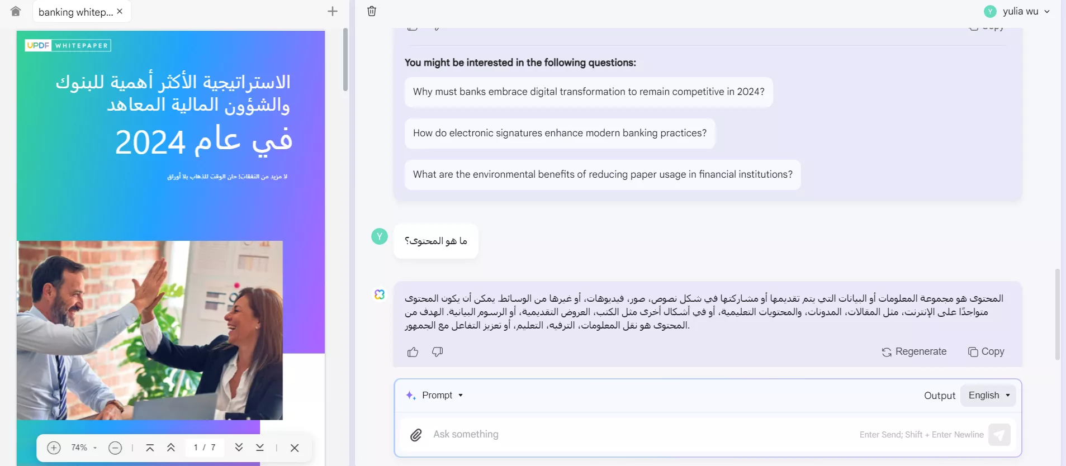Open the English output language dropdown

(x=988, y=395)
